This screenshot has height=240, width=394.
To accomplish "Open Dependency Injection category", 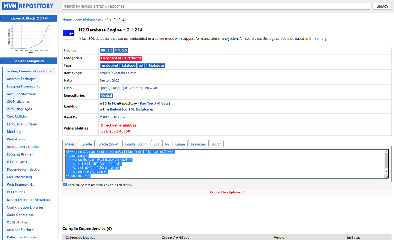I will 24,169.
